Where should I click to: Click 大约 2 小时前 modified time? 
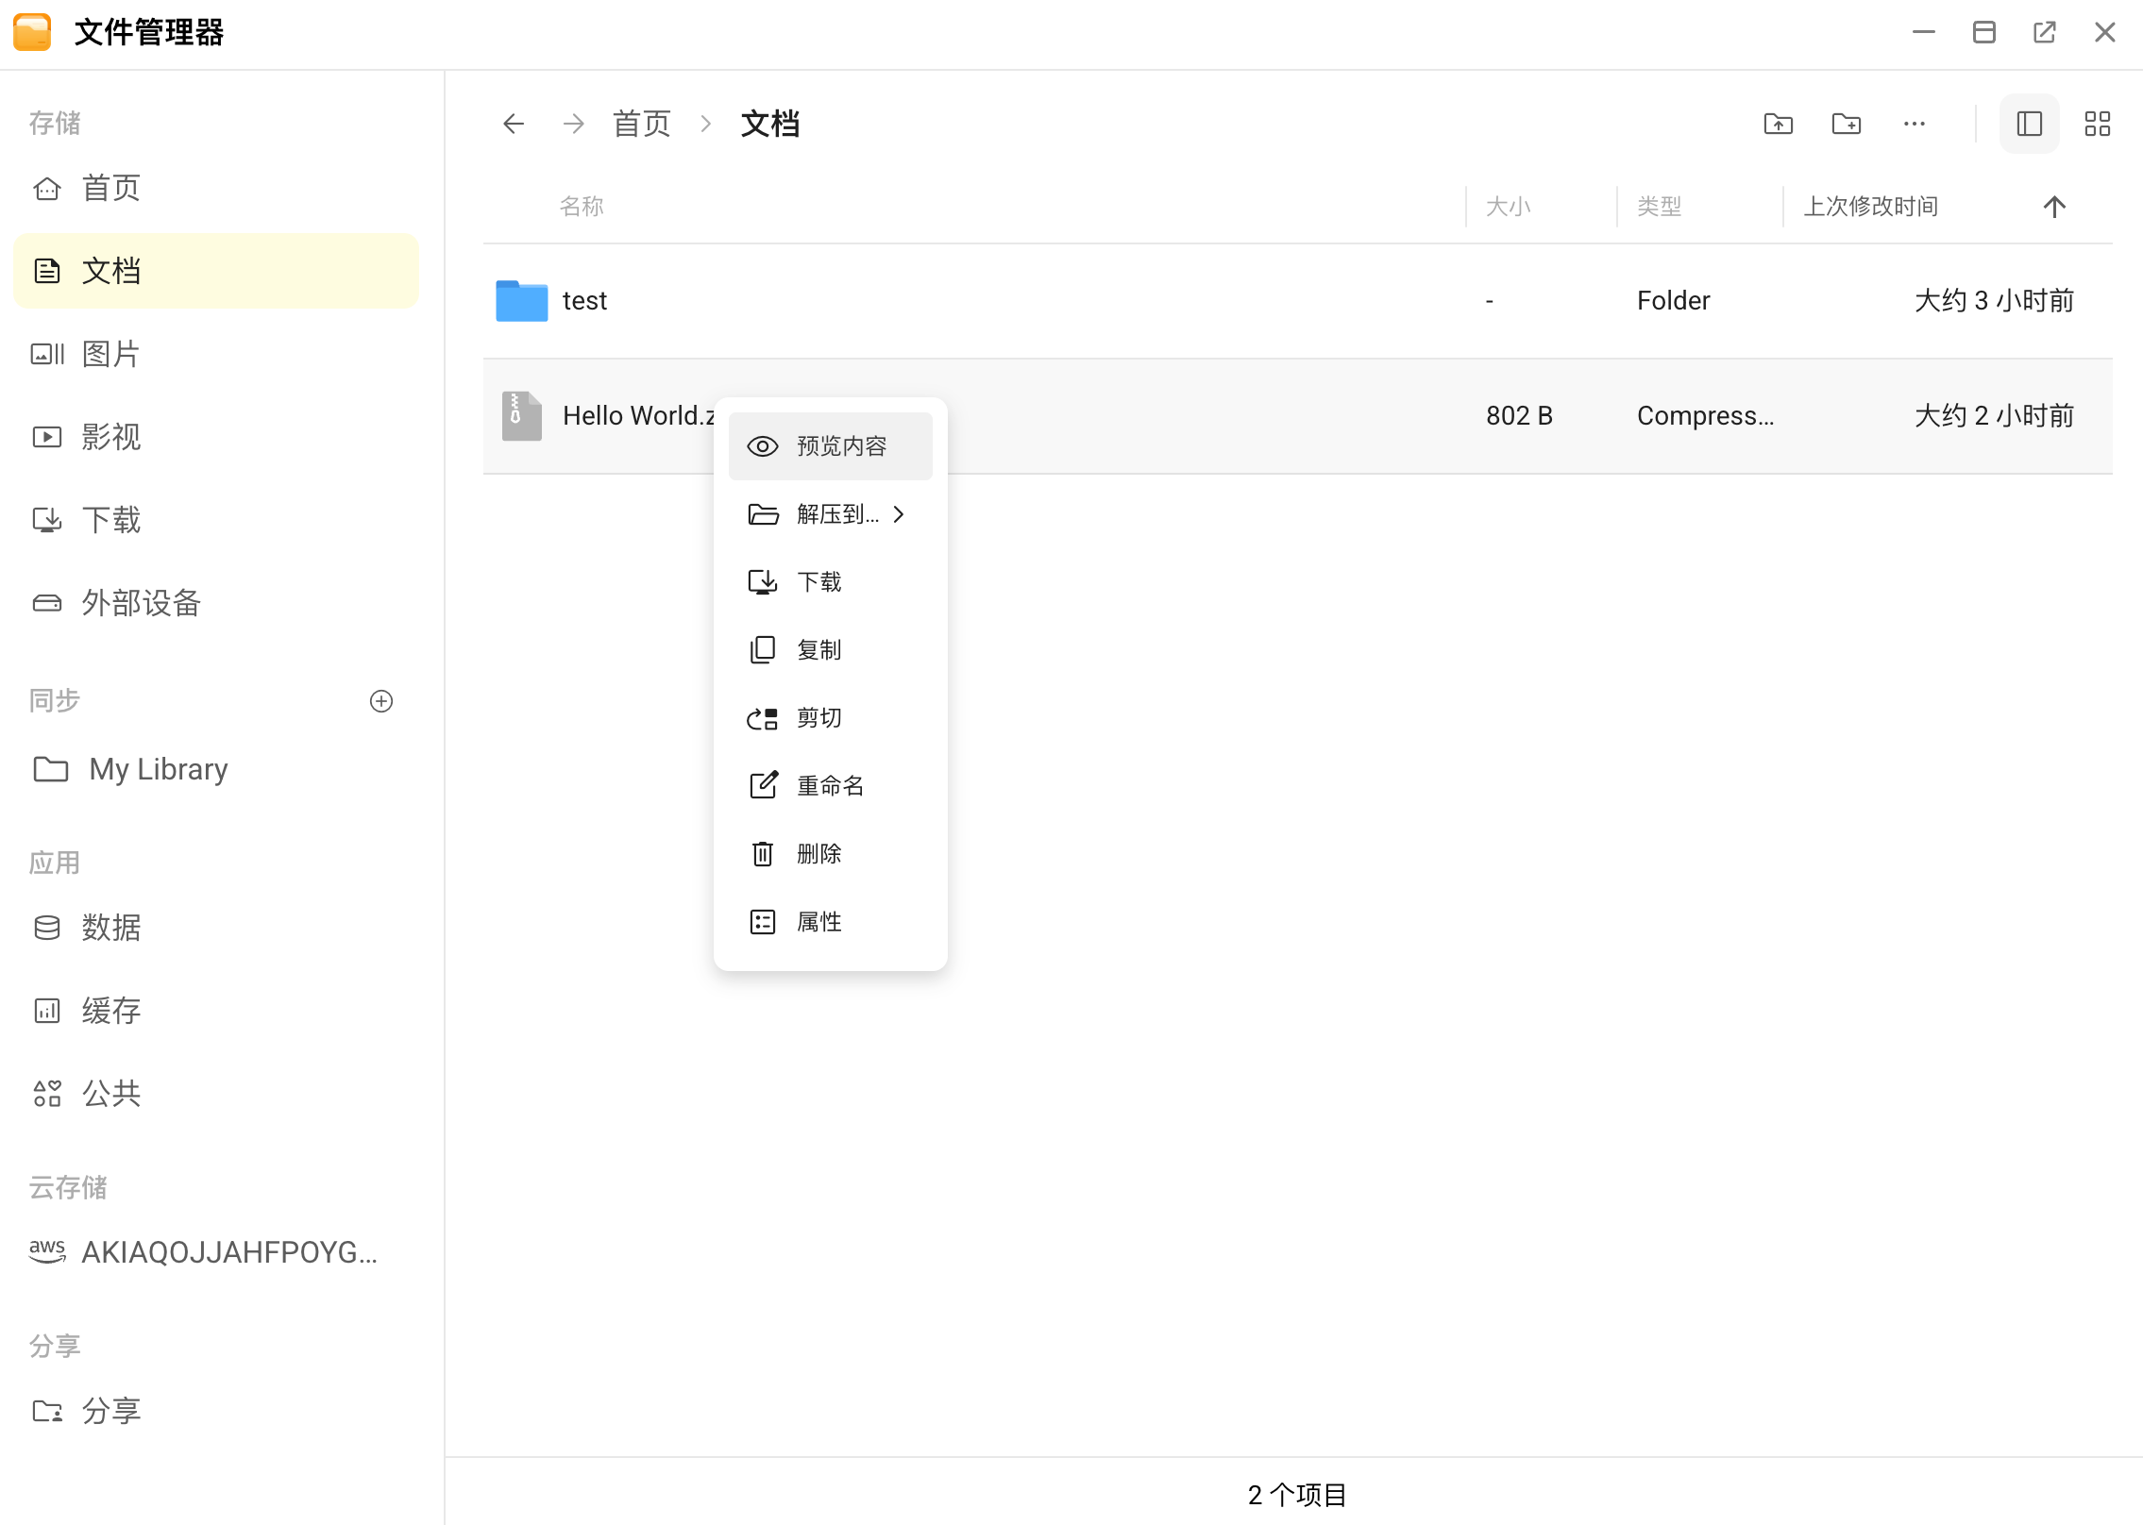(x=1995, y=416)
